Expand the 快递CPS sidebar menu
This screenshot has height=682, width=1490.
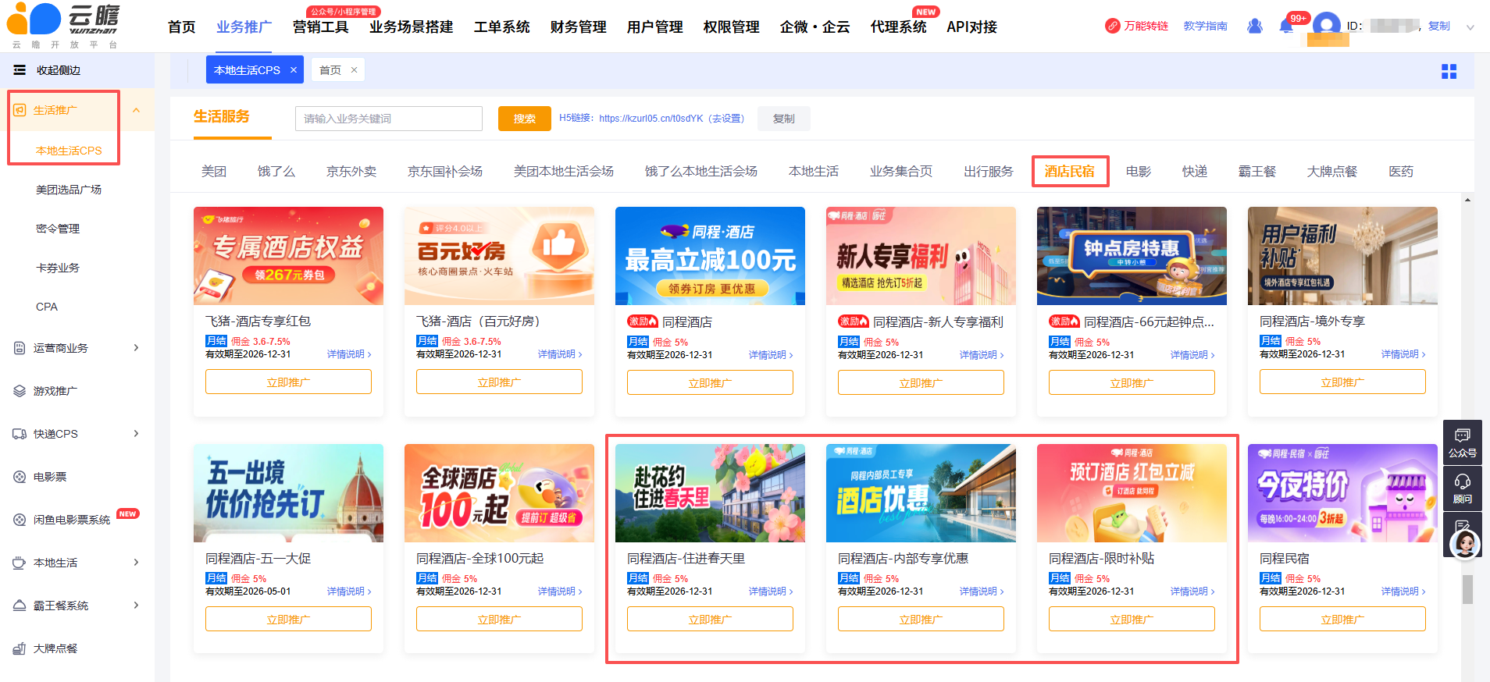coord(136,434)
